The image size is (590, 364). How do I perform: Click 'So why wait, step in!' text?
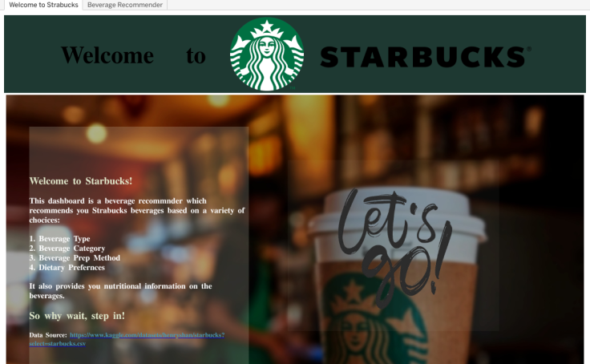coord(77,316)
